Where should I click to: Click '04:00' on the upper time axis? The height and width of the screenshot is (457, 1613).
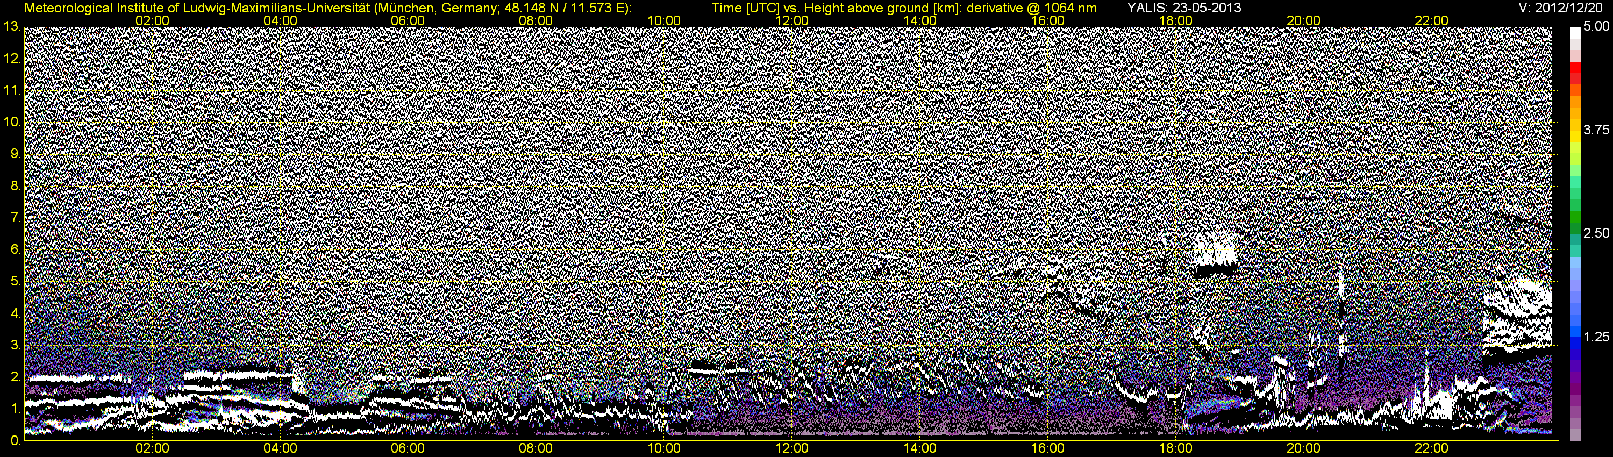pyautogui.click(x=281, y=20)
